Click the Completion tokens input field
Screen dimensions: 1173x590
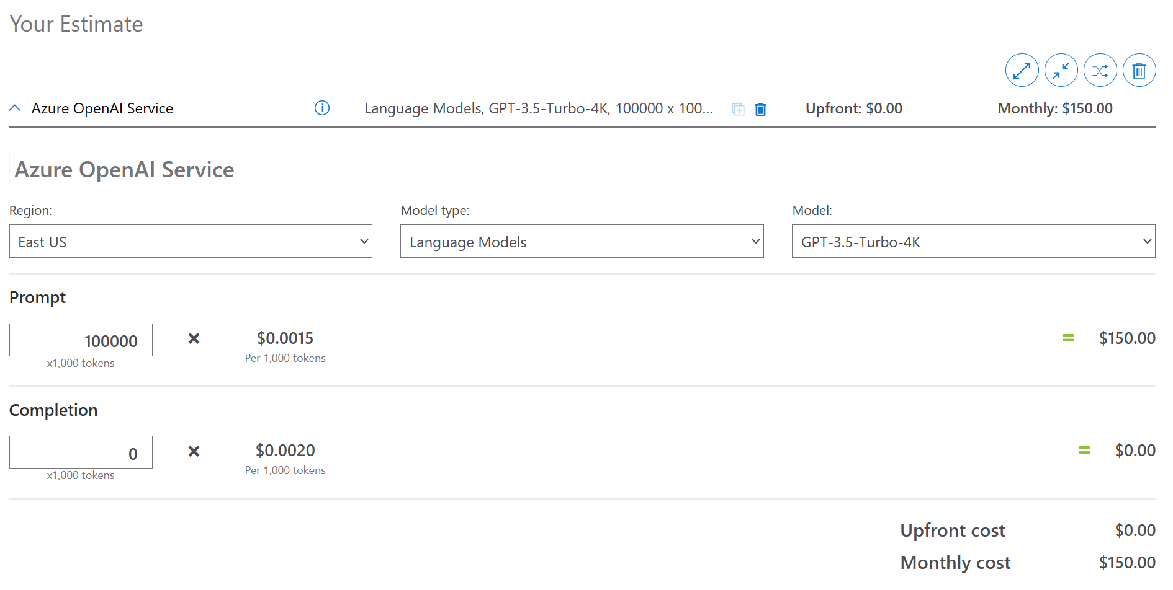pos(81,452)
